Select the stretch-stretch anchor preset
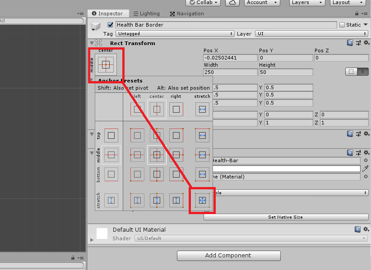Viewport: 371px width, 270px height. pyautogui.click(x=202, y=200)
